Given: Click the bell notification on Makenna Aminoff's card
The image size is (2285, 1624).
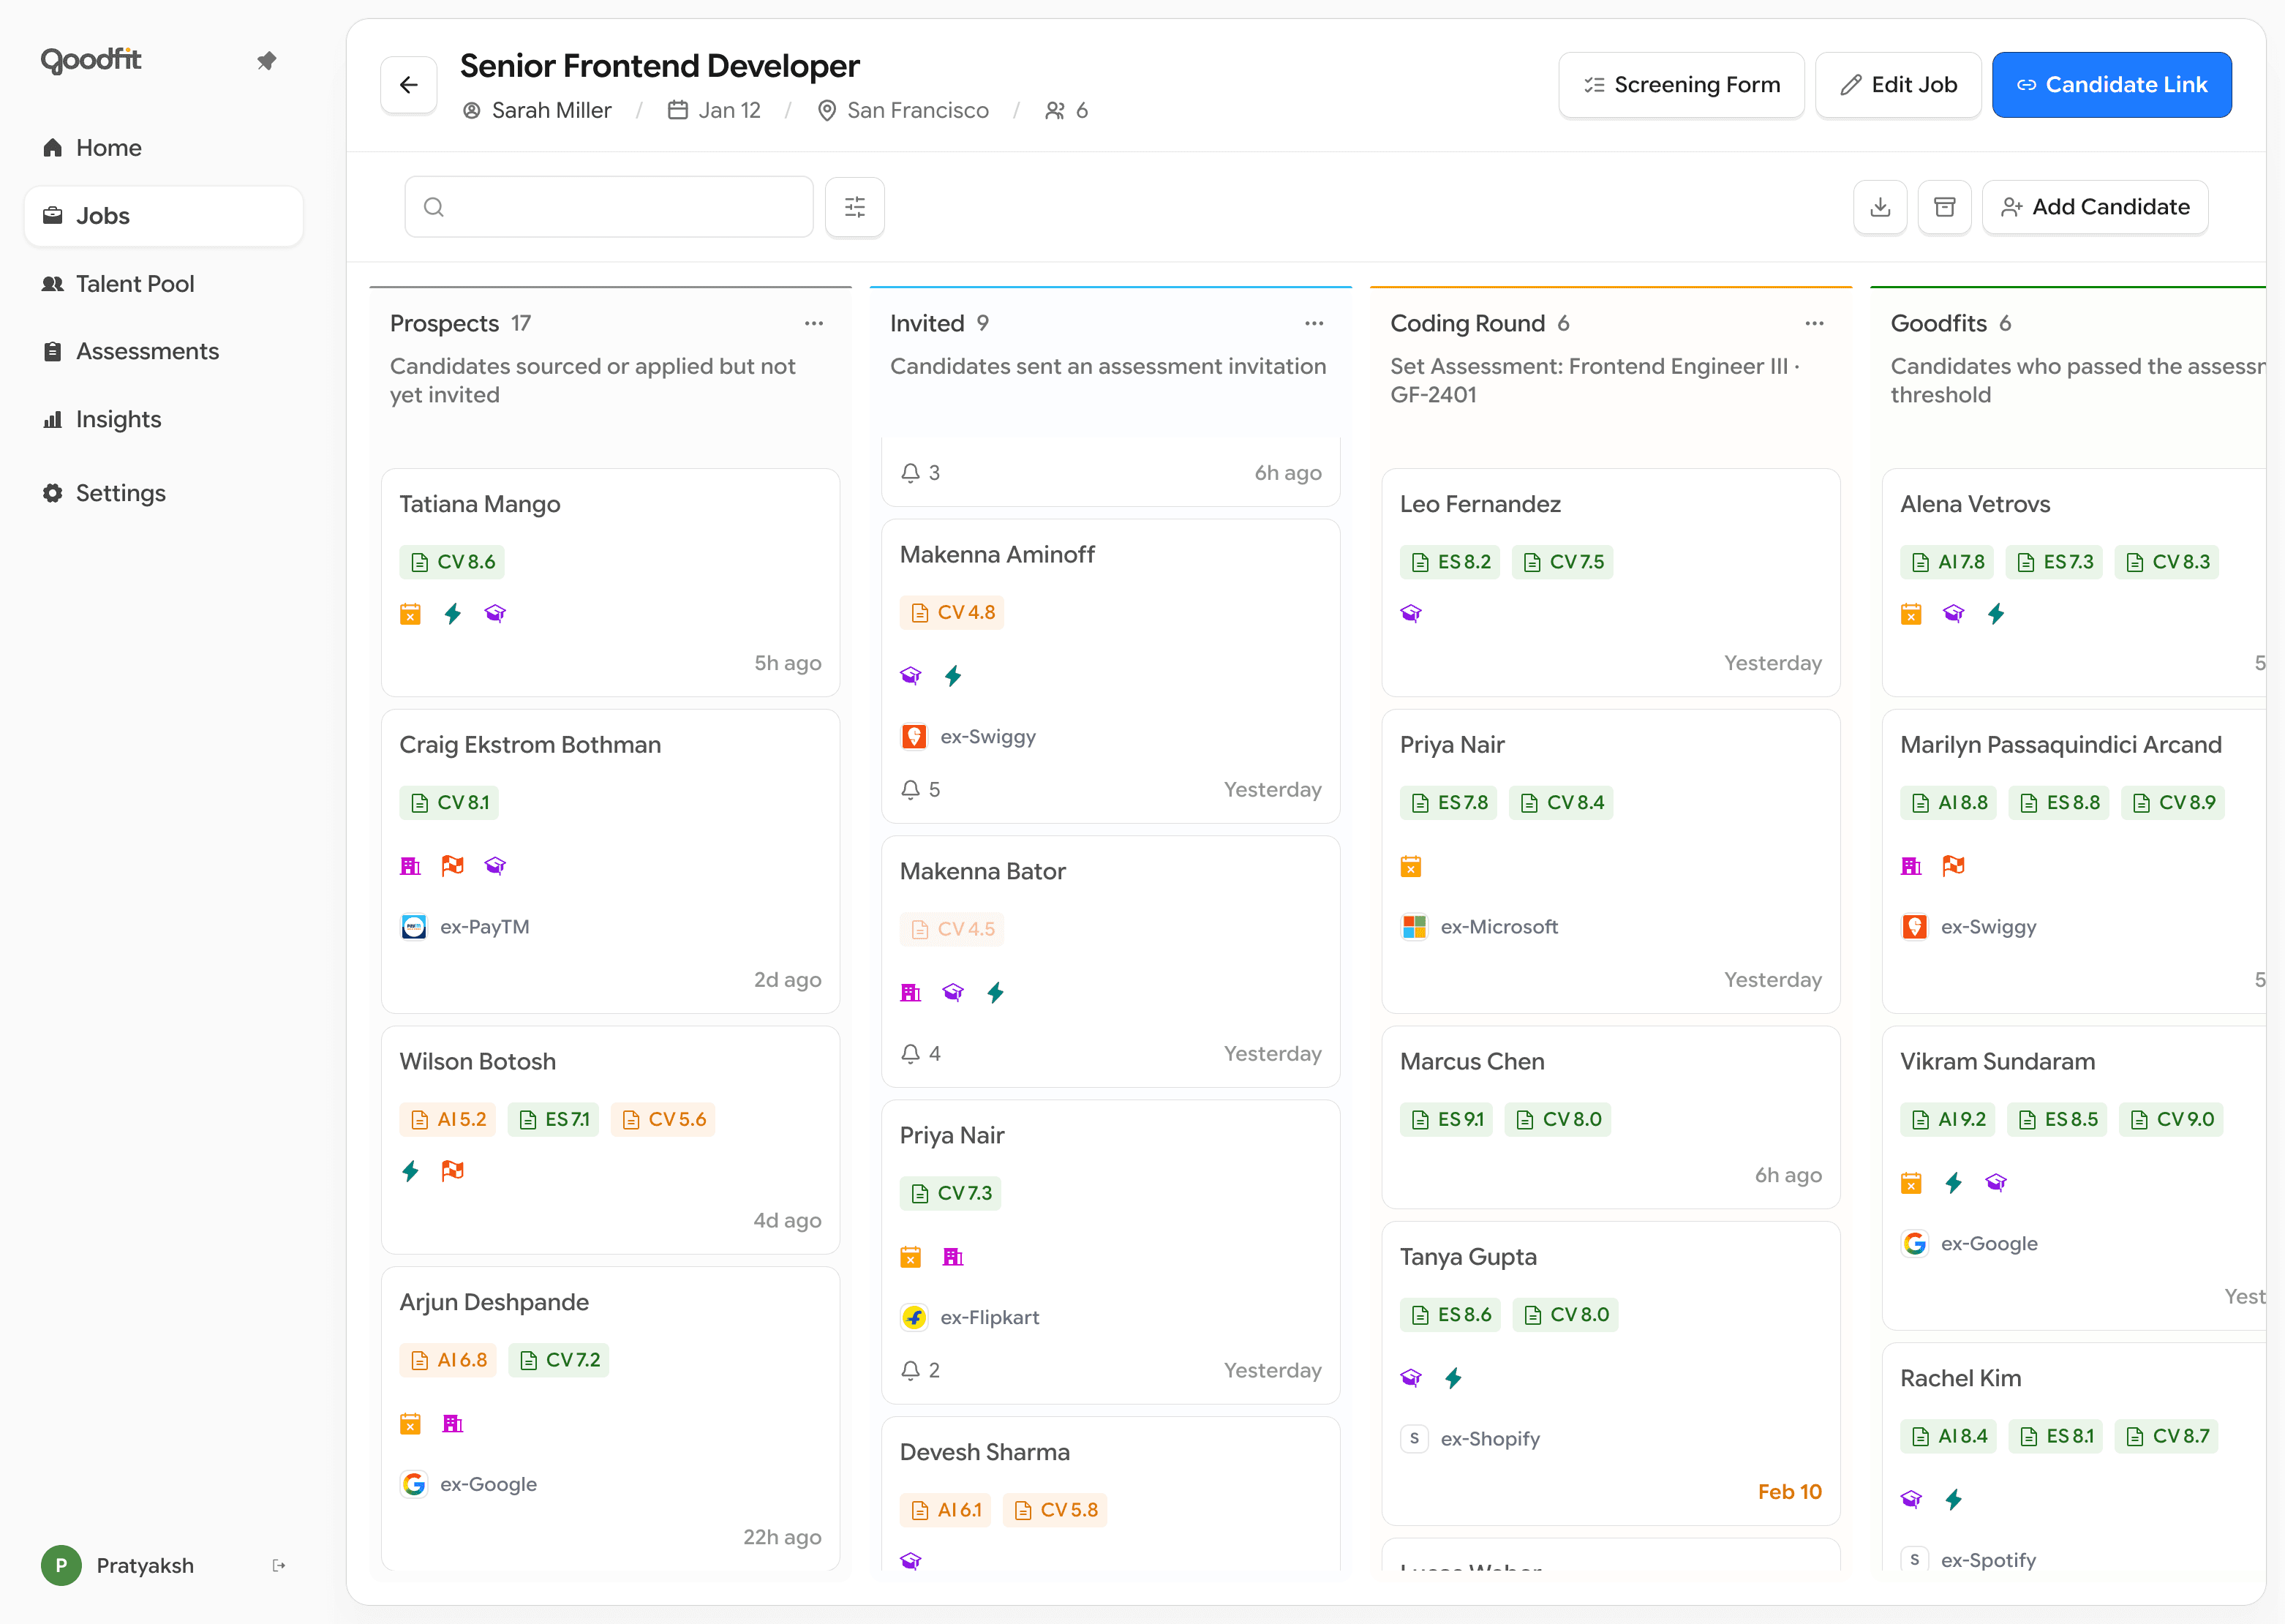Looking at the screenshot, I should [911, 789].
